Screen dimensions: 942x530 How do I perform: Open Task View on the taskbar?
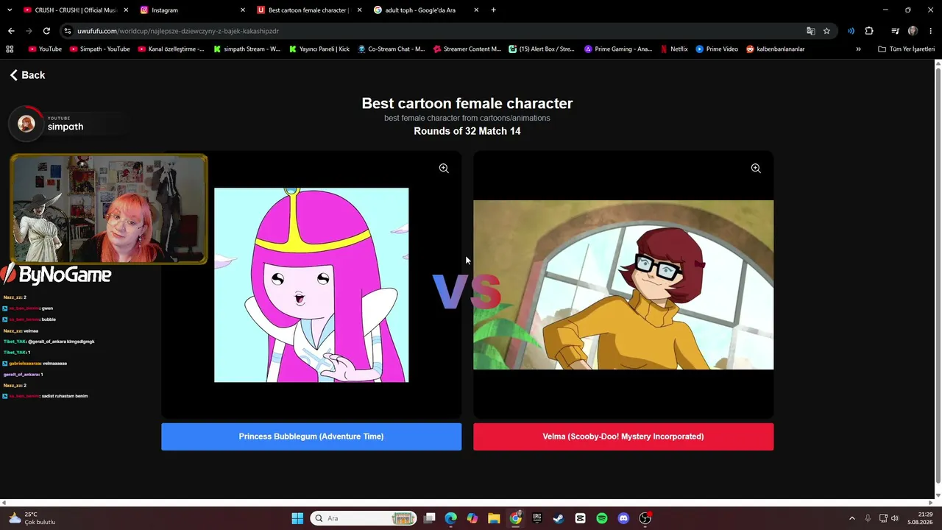point(430,518)
